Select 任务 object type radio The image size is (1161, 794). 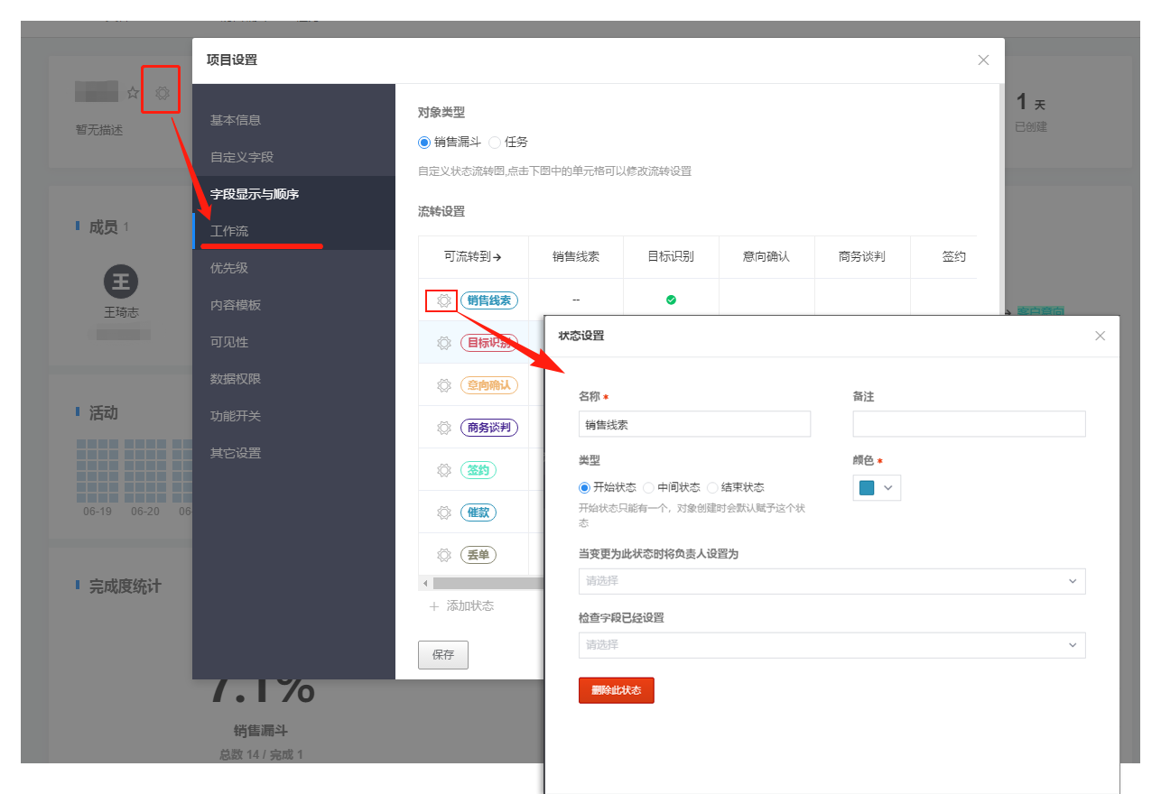point(495,142)
